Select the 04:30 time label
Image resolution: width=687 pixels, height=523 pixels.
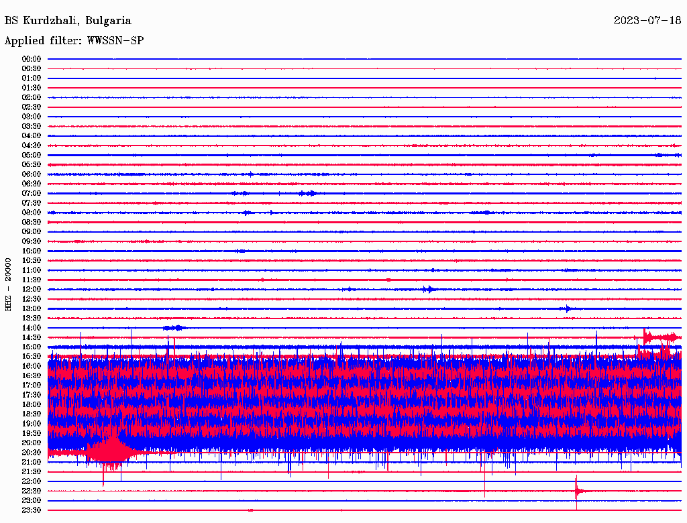click(x=32, y=146)
